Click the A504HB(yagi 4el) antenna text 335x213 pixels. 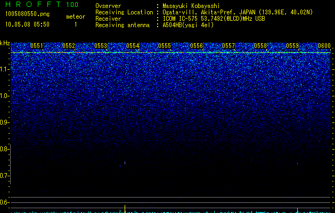(188, 25)
